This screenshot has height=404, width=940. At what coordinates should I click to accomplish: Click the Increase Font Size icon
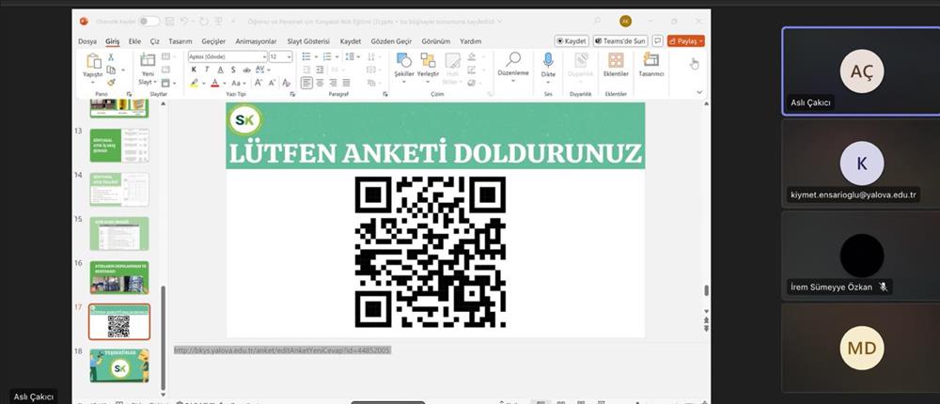[258, 83]
